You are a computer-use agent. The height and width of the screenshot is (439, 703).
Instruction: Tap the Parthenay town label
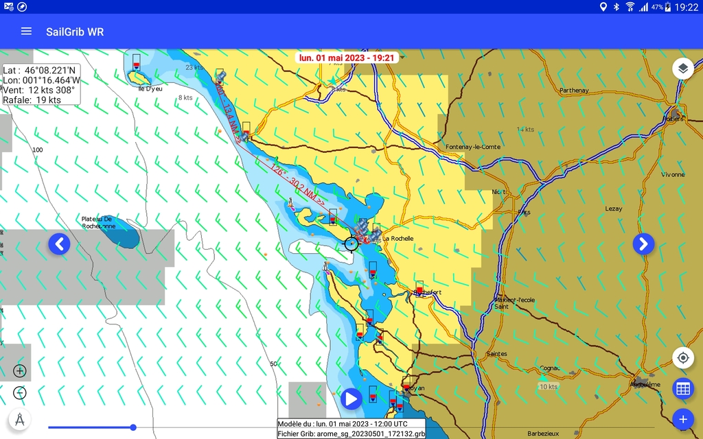pyautogui.click(x=574, y=91)
